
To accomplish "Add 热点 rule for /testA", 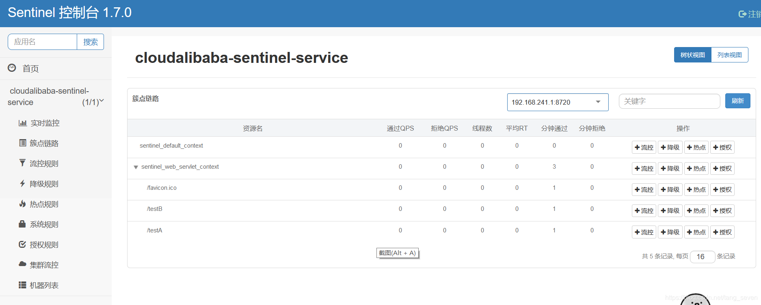I will point(696,232).
